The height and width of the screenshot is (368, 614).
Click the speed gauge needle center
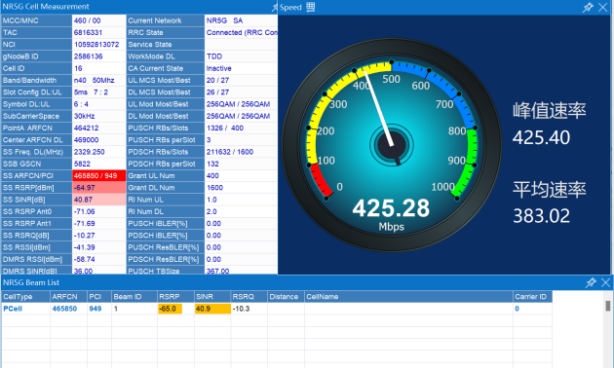(392, 145)
